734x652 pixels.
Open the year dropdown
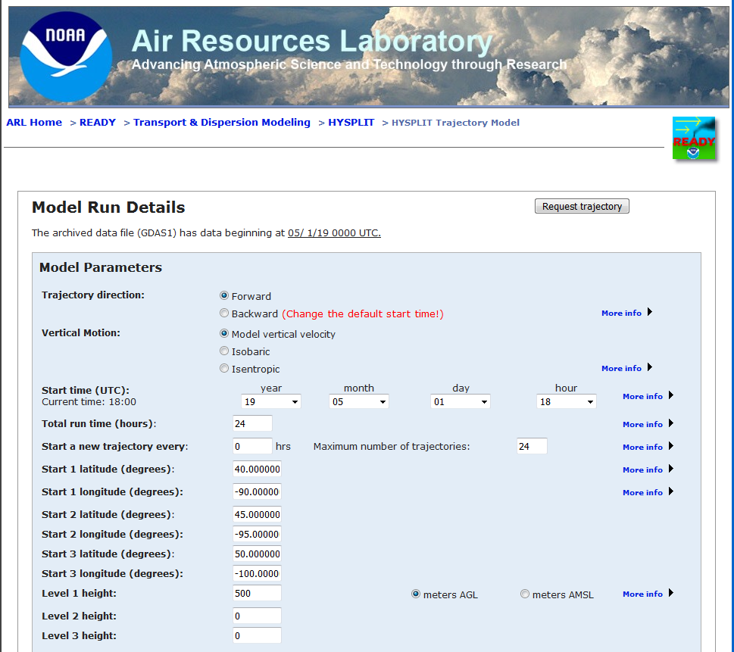[271, 401]
